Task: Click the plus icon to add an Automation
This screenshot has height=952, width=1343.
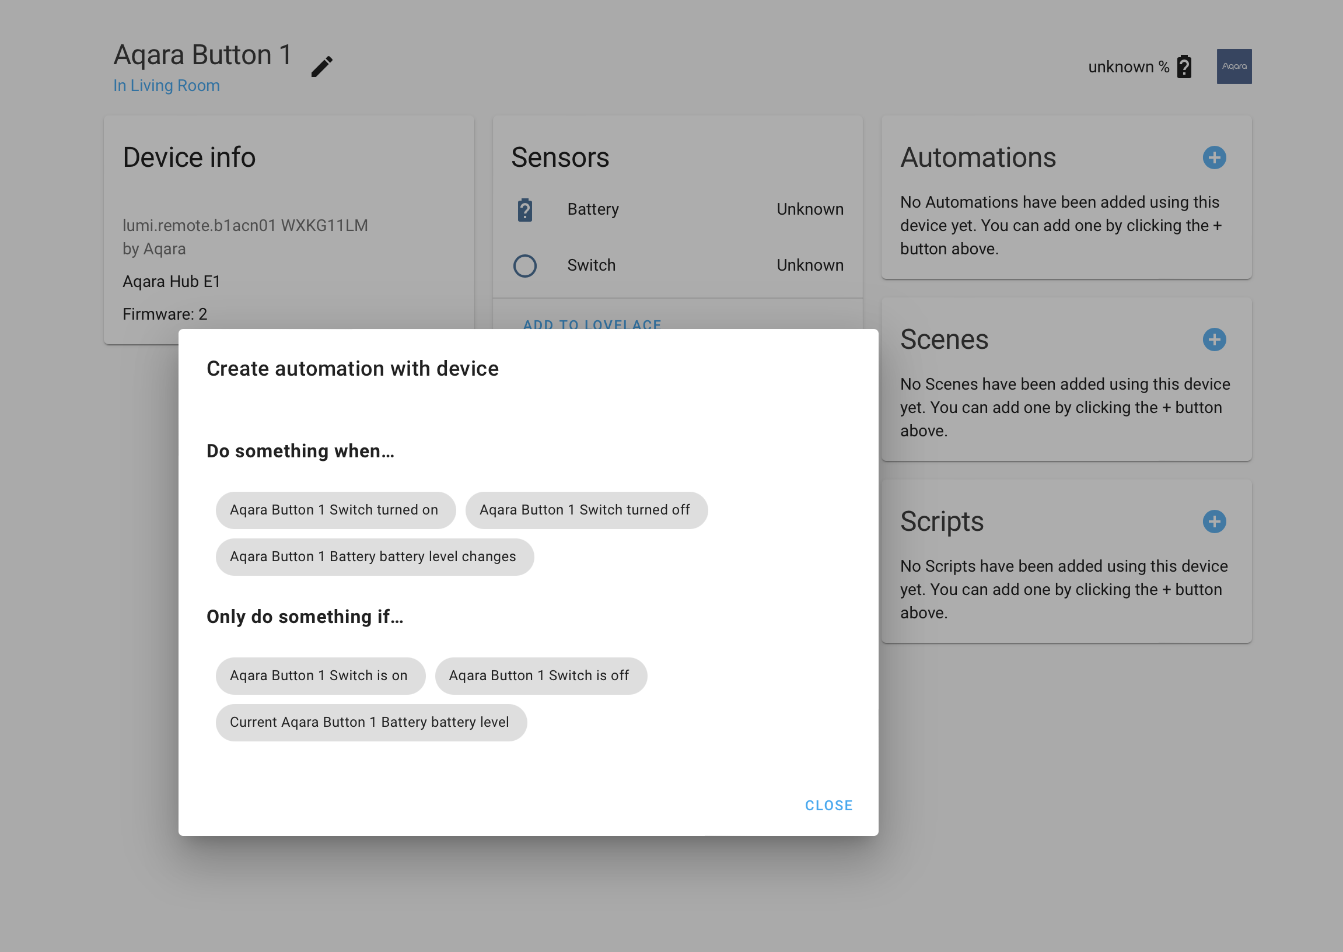Action: pos(1214,157)
